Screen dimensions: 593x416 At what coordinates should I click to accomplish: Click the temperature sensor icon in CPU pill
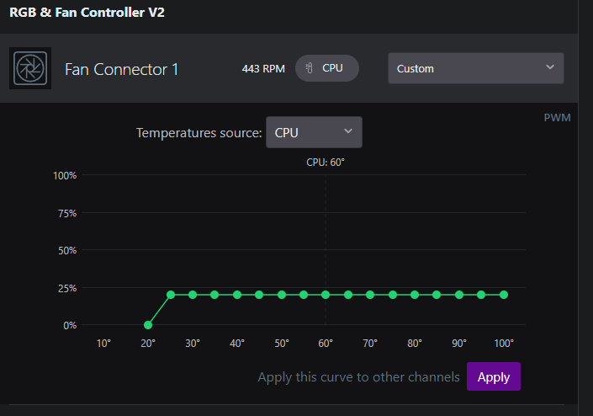pos(309,68)
